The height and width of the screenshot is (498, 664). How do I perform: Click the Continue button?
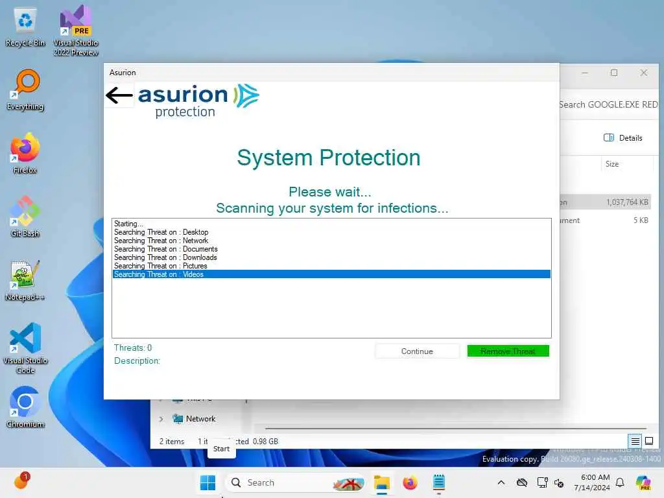[x=417, y=351]
